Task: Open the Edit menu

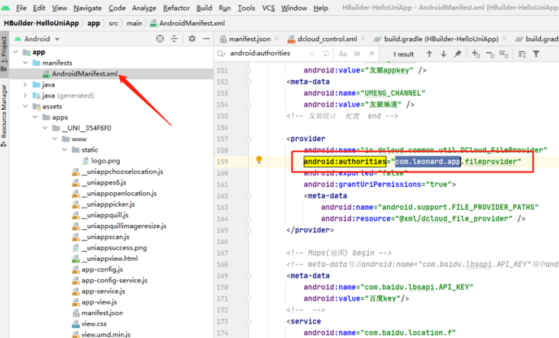Action: click(x=39, y=8)
